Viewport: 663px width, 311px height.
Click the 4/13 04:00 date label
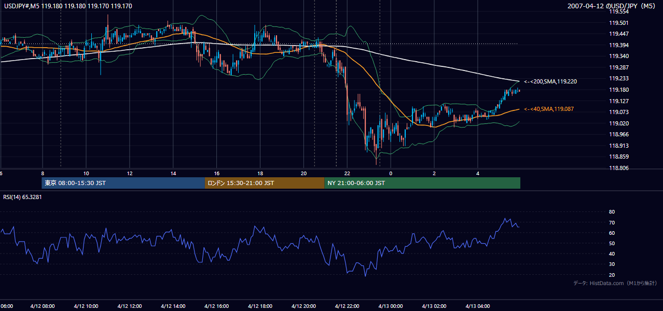click(x=478, y=306)
